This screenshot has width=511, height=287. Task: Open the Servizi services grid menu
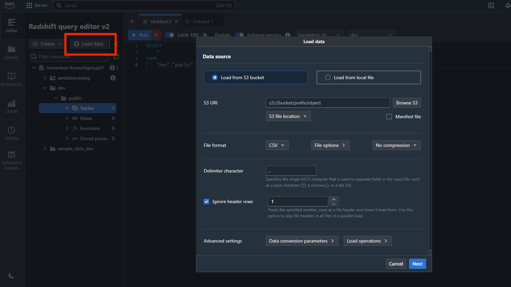pyautogui.click(x=37, y=5)
